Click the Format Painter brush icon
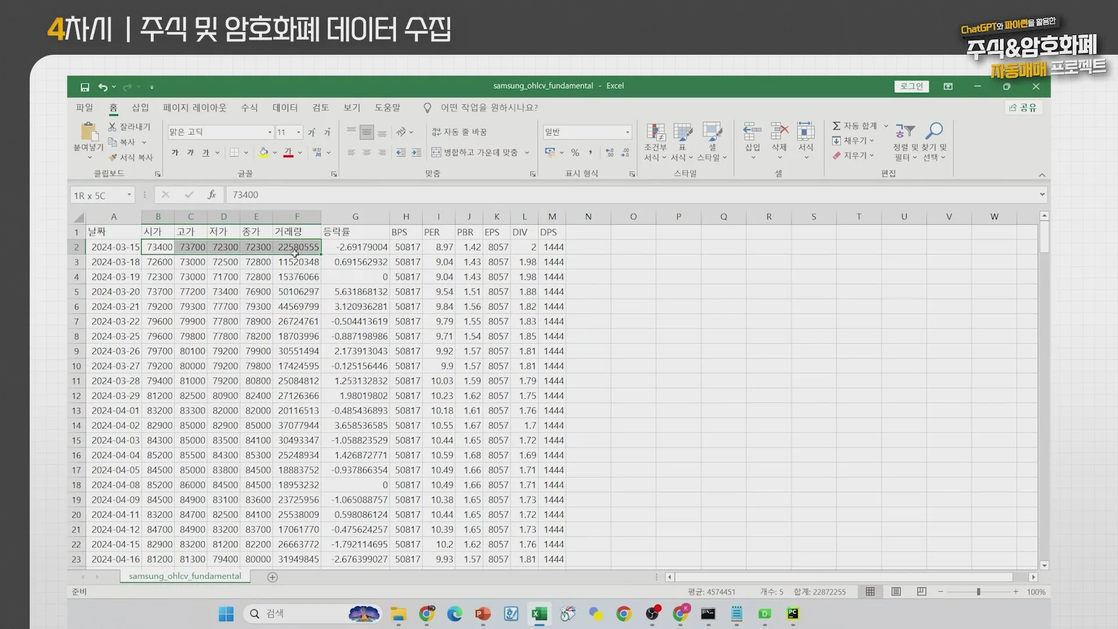 point(113,157)
